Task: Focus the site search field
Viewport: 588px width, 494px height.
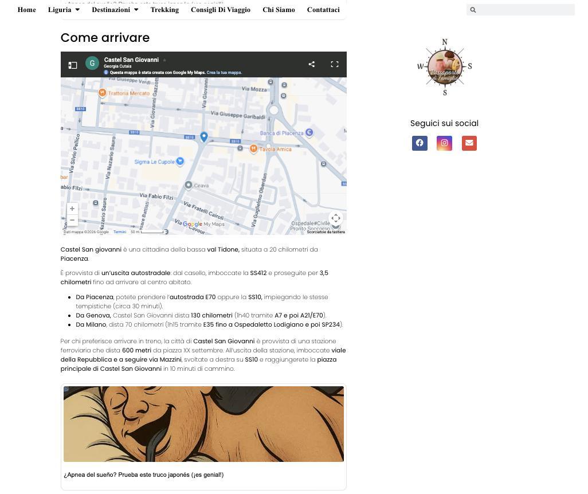Action: [x=520, y=10]
